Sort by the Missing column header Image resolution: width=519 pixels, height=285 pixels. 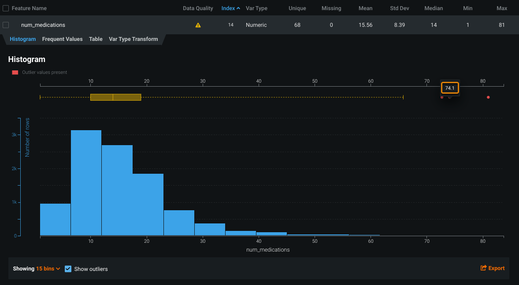coord(331,8)
